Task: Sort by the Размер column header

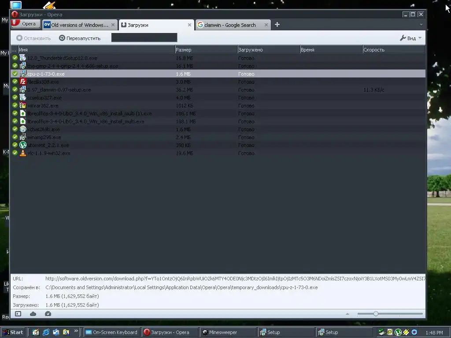Action: [206, 50]
